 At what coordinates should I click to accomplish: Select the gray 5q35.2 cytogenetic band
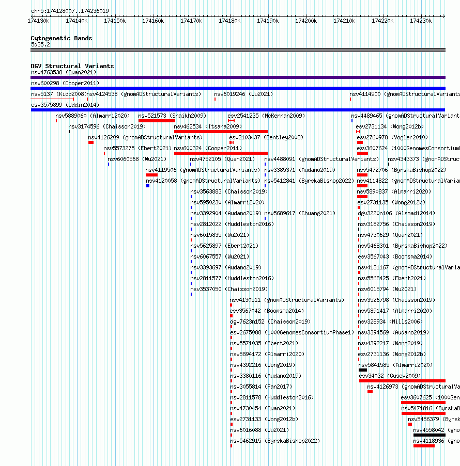[x=238, y=50]
